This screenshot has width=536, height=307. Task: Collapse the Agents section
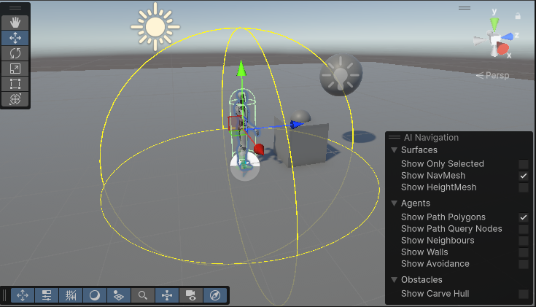point(394,203)
